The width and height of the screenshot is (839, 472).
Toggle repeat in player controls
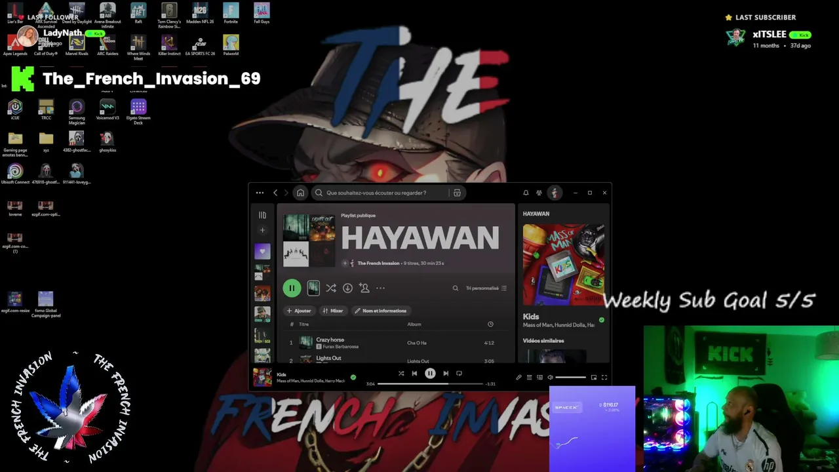pos(459,373)
